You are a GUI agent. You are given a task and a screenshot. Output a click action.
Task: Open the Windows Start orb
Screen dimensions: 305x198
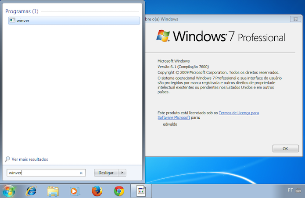[x=9, y=191]
